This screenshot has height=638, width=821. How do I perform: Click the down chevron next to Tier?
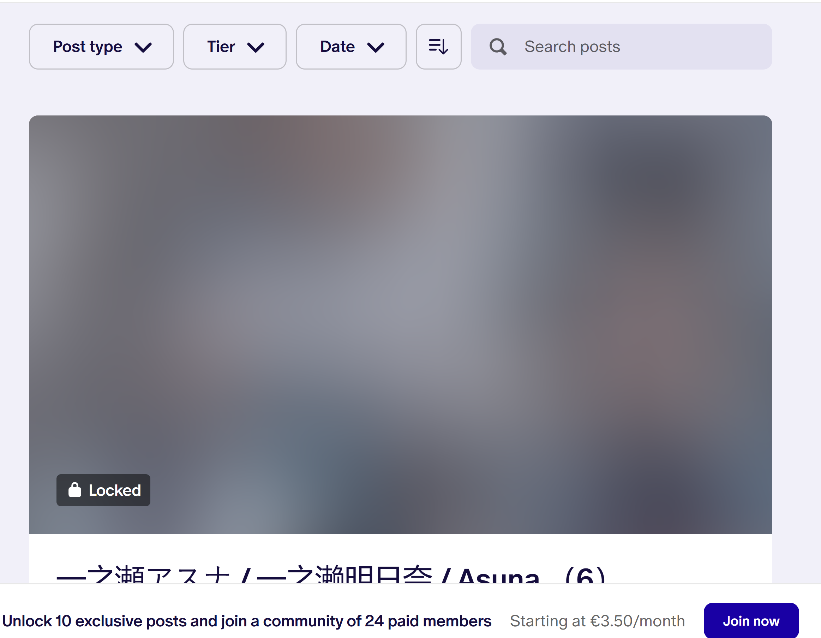(256, 47)
